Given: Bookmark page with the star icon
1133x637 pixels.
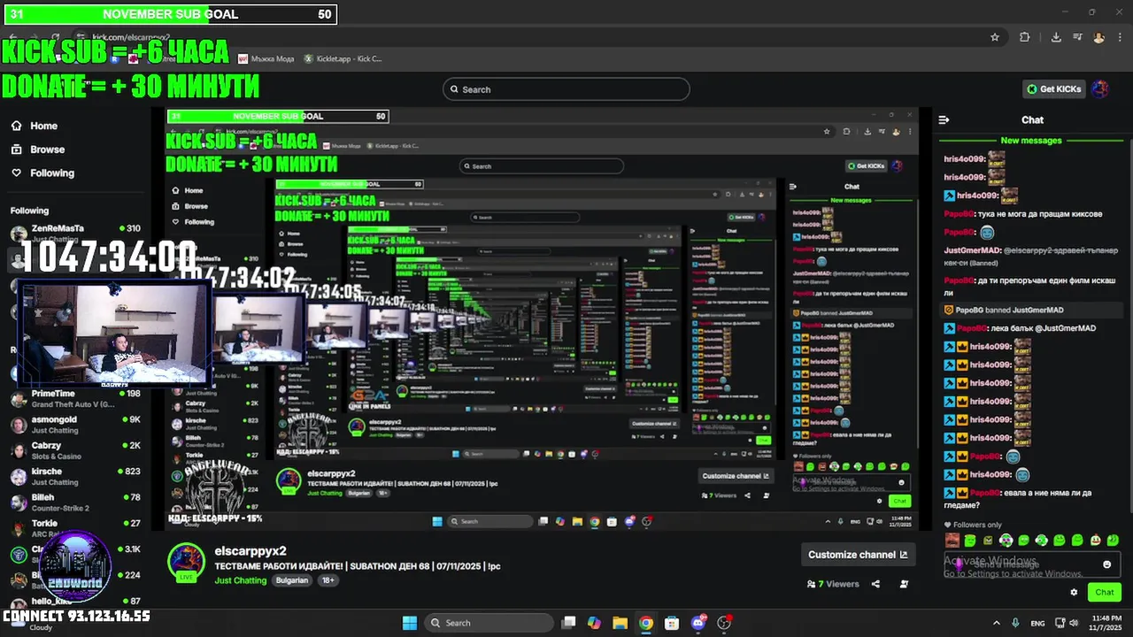Looking at the screenshot, I should click(995, 37).
